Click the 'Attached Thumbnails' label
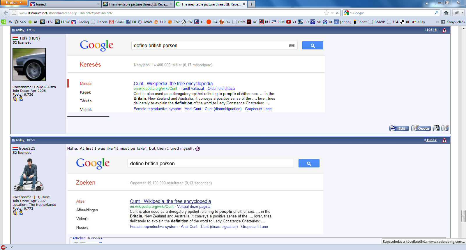 (87, 238)
